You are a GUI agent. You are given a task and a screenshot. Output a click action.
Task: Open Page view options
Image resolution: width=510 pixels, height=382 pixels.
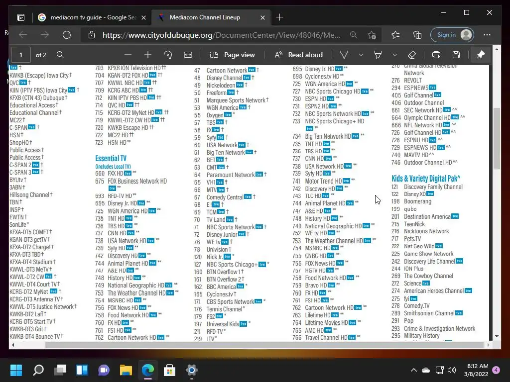232,55
